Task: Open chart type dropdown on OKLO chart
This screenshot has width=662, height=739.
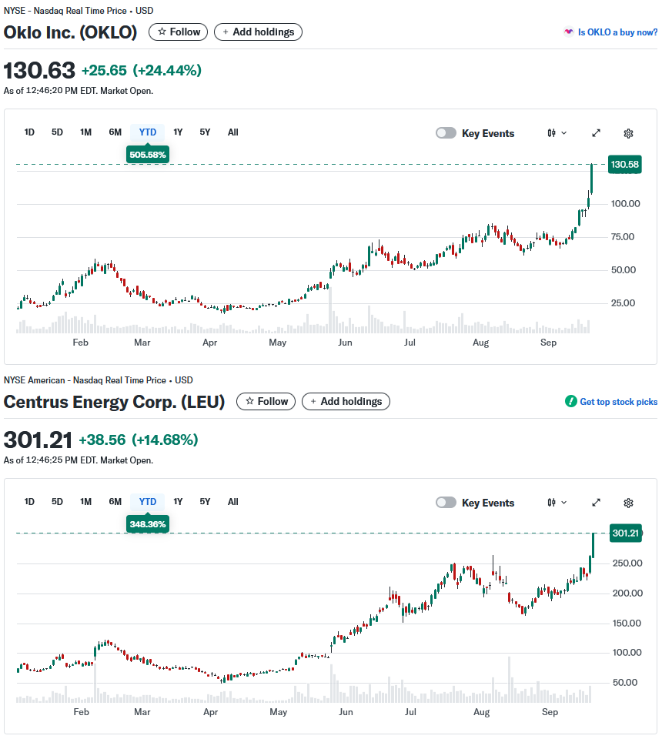Action: pyautogui.click(x=557, y=133)
